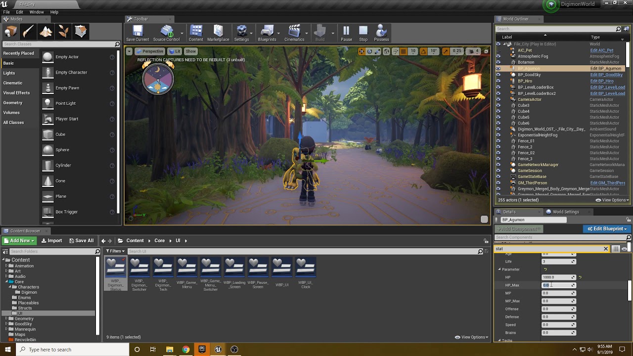Open the property matrix grid icon
The width and height of the screenshot is (633, 356).
616,249
